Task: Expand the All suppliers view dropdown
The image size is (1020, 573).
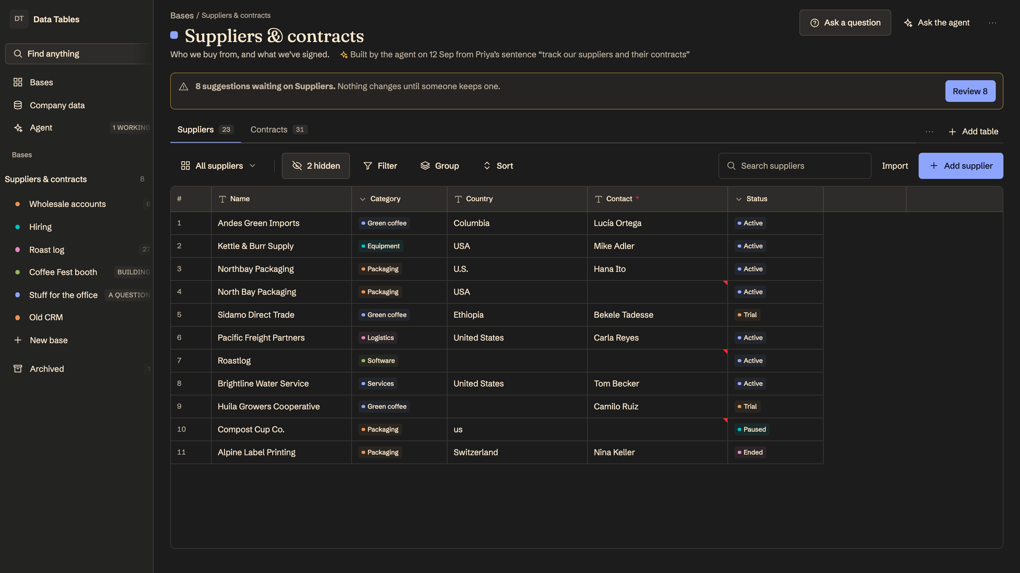Action: 218,166
